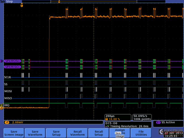Click the SCLK digital channel label
Image resolution: width=184 pixels, height=138 pixels.
8,77
